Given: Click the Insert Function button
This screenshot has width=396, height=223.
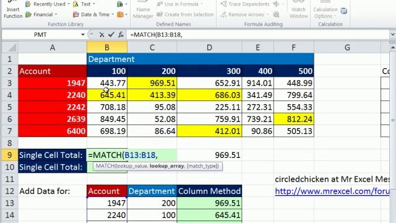Looking at the screenshot, I should tap(13, 10).
